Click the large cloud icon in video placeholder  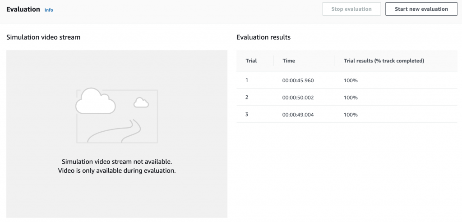pyautogui.click(x=96, y=101)
